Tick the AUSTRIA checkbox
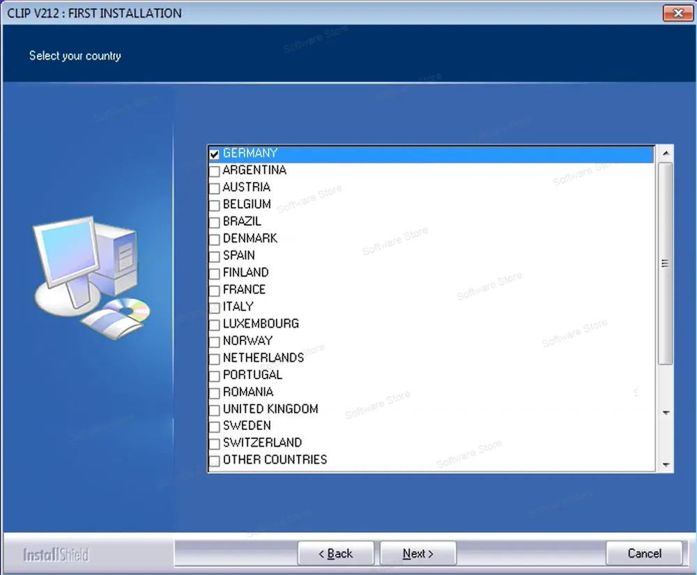697x575 pixels. coord(214,188)
